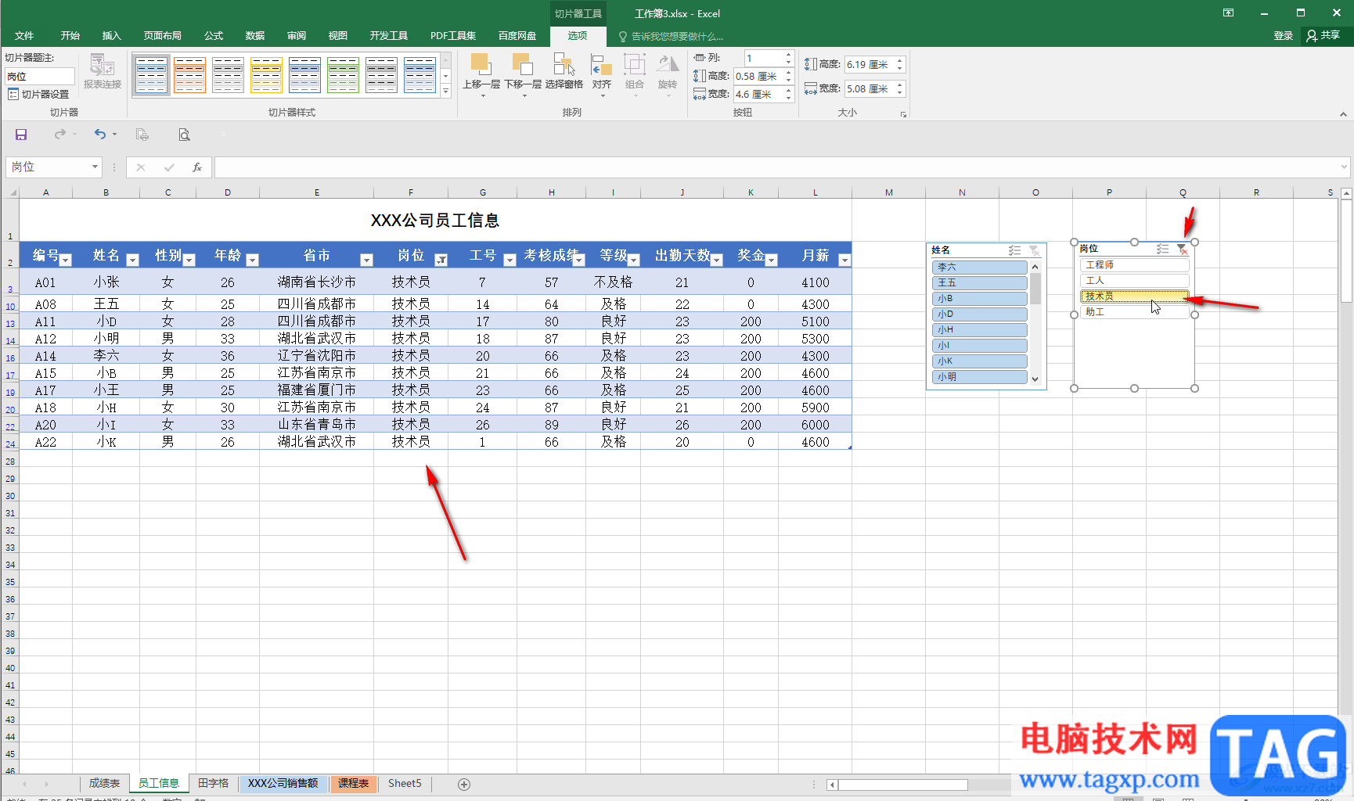
Task: Open the 岗位 column filter dropdown
Action: point(441,260)
